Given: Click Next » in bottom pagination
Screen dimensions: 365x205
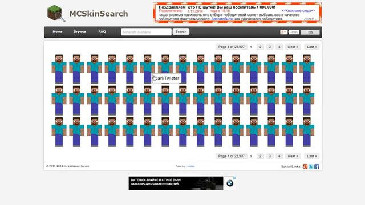Looking at the screenshot, I should pyautogui.click(x=293, y=156).
